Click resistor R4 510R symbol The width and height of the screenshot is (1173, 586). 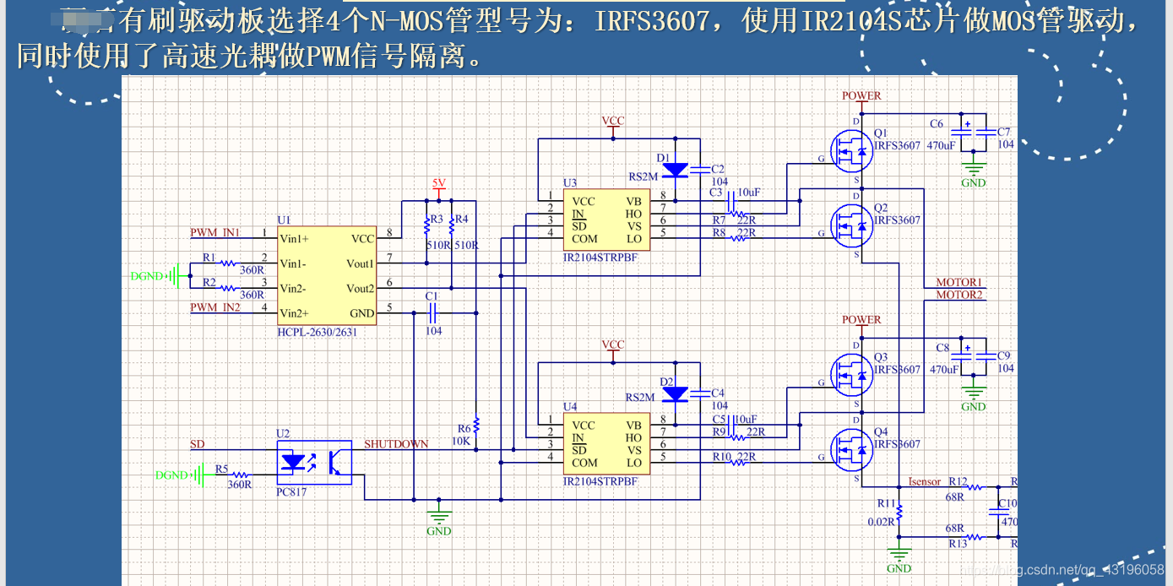click(452, 226)
